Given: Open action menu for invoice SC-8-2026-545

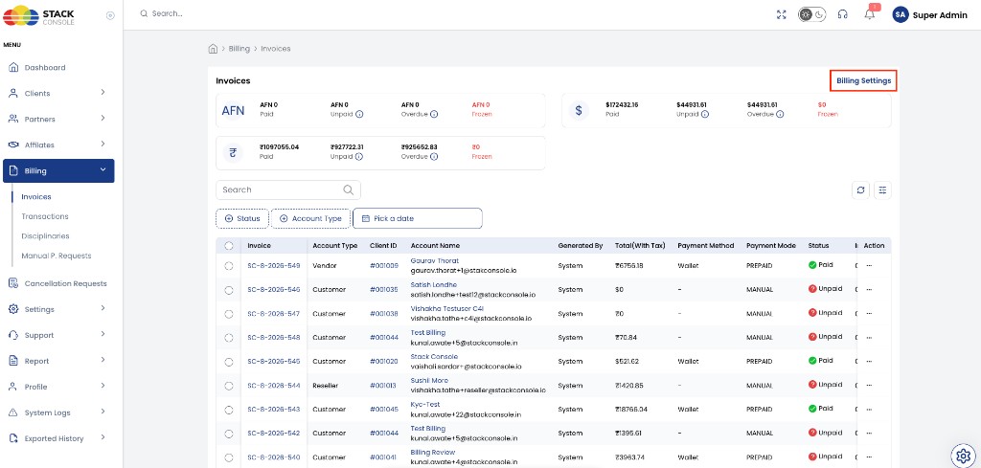Looking at the screenshot, I should 869,361.
